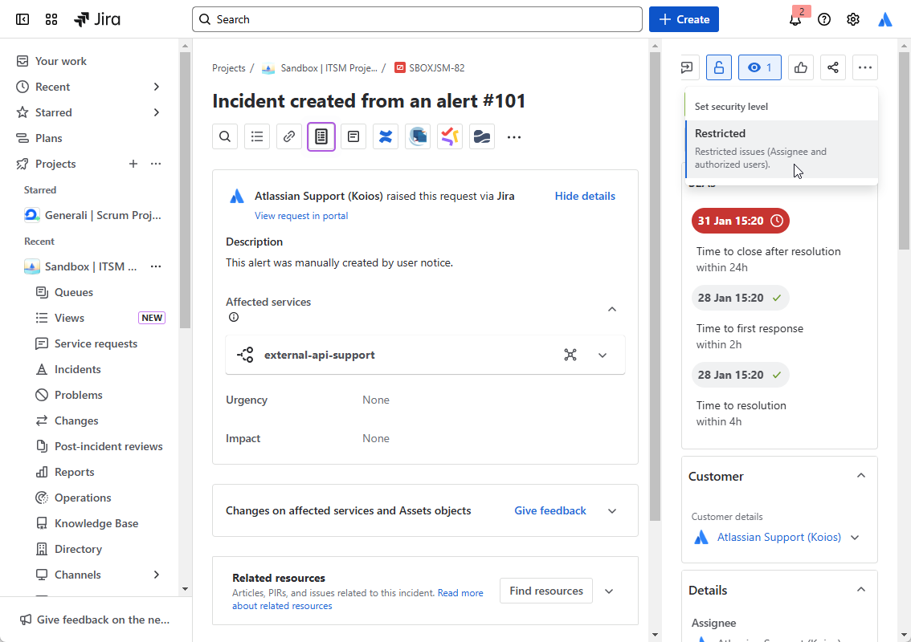Click the checklist icon below the issue title
The image size is (911, 642).
coord(257,136)
